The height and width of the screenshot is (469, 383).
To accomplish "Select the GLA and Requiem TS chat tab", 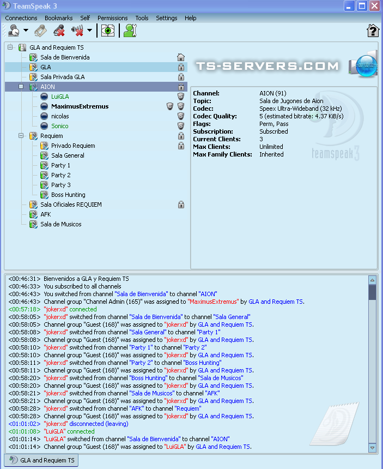I will [x=41, y=460].
